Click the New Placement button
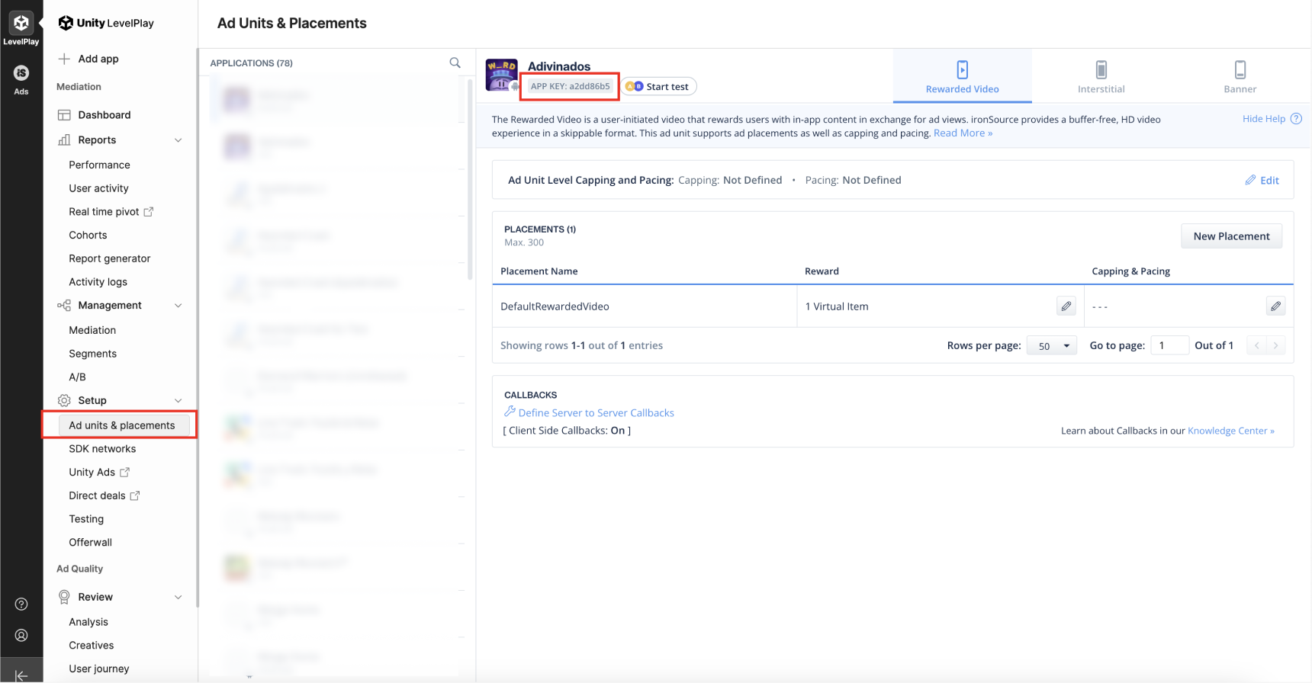Viewport: 1312px width, 683px height. tap(1231, 236)
